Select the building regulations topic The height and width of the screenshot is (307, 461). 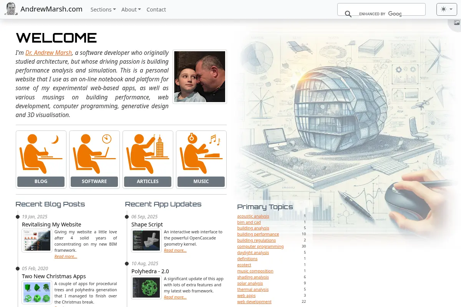click(x=256, y=240)
